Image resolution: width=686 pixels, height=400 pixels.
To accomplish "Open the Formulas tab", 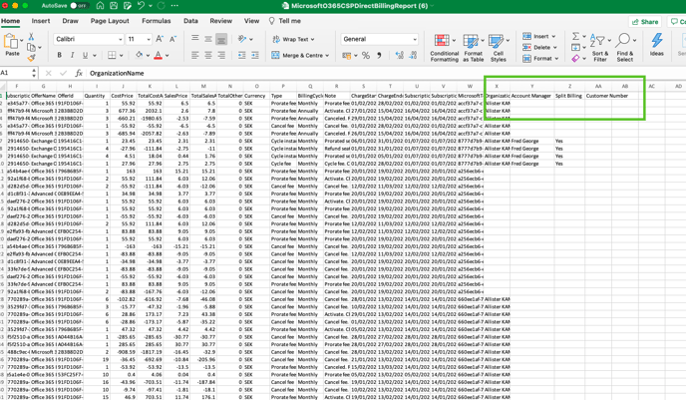I will pos(157,21).
